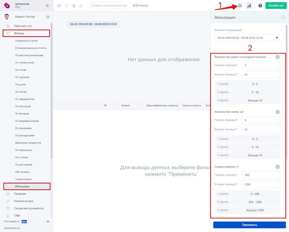Open Что нового? section

coord(12,221)
